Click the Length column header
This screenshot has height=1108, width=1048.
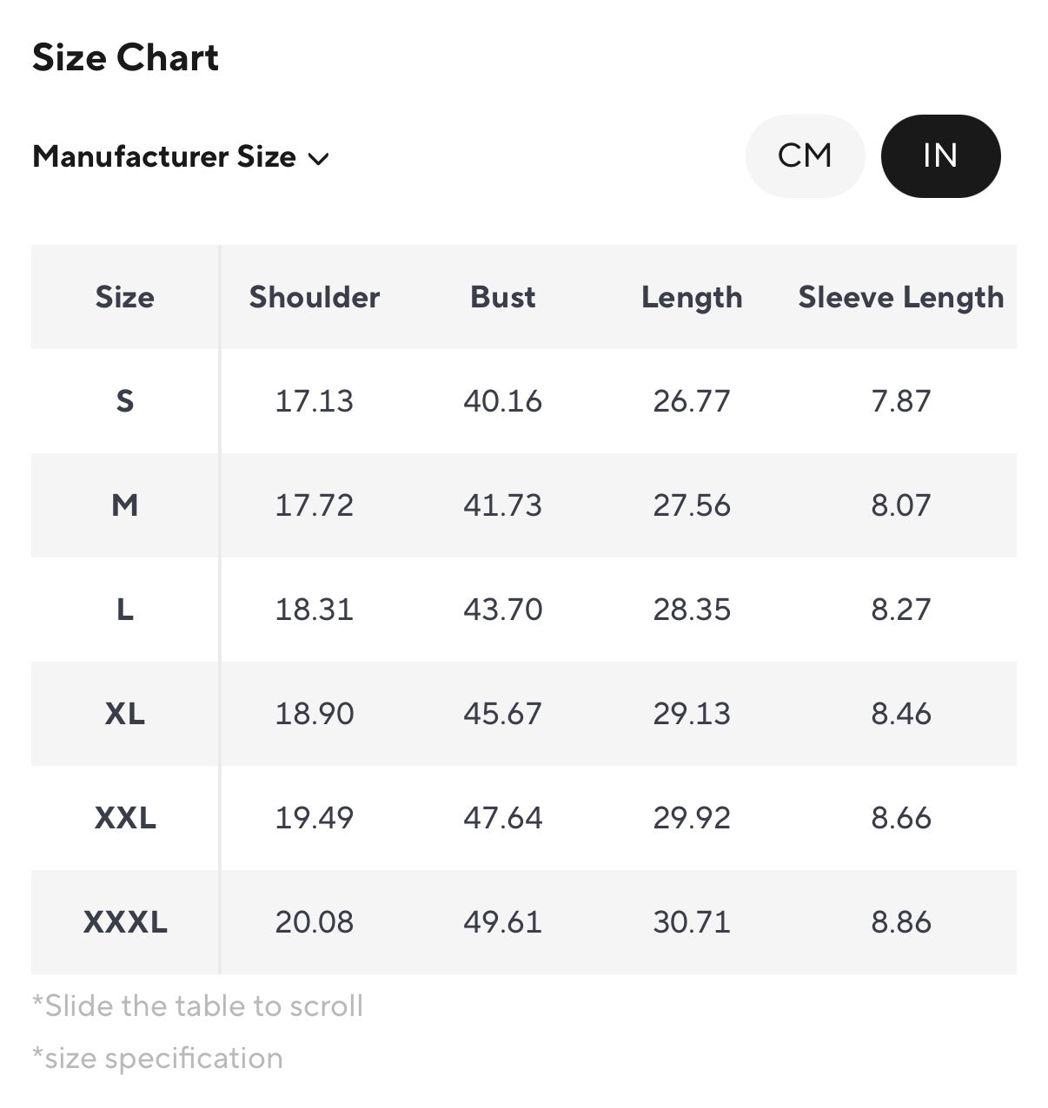(x=692, y=298)
